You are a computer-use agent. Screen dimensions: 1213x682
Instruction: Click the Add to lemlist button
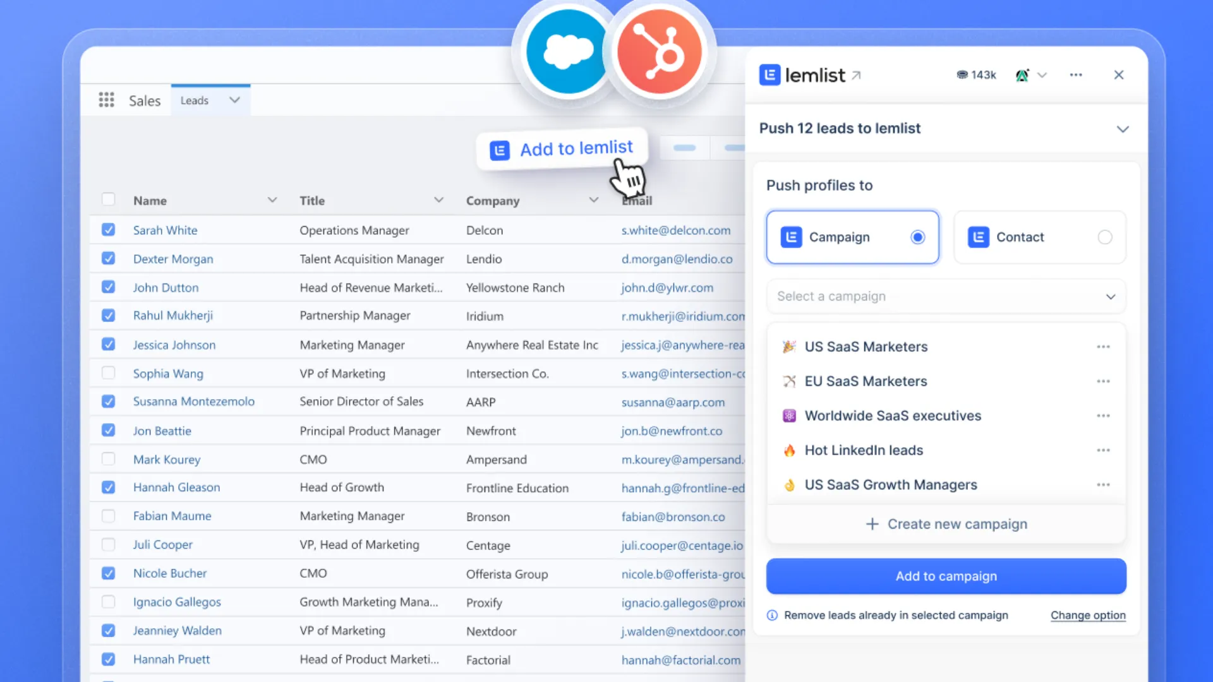coord(562,150)
